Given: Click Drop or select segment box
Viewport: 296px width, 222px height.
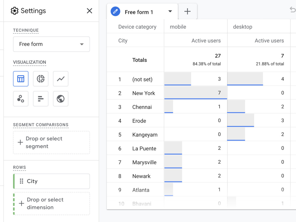Looking at the screenshot, I should coord(51,143).
